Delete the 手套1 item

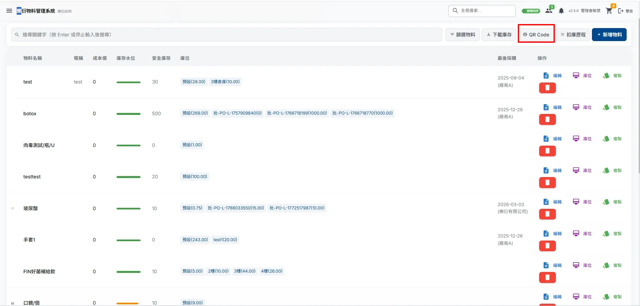548,246
